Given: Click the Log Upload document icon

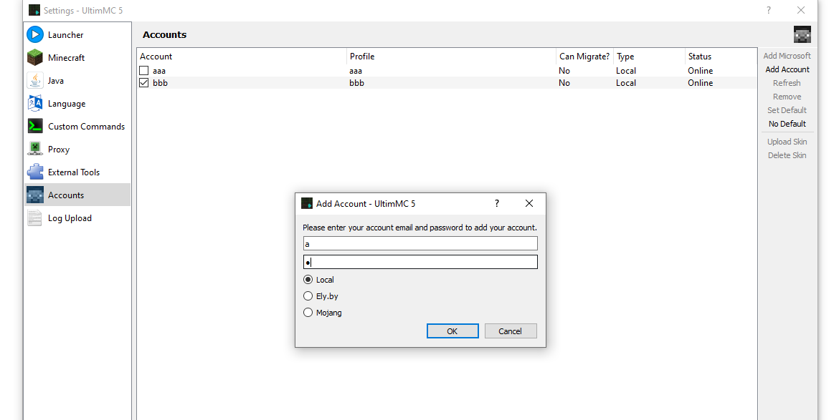Looking at the screenshot, I should (35, 218).
